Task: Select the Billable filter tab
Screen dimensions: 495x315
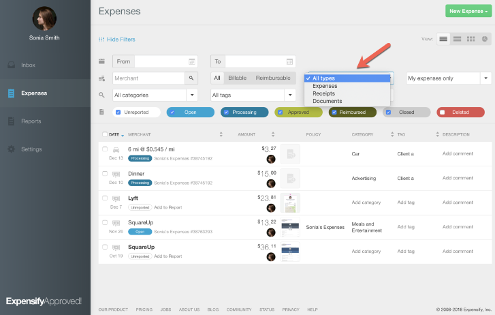Action: point(238,78)
